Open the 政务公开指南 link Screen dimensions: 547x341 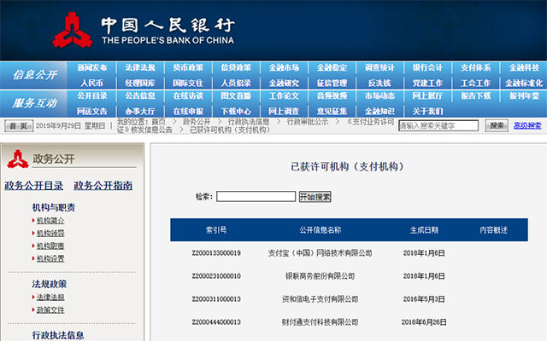click(103, 186)
